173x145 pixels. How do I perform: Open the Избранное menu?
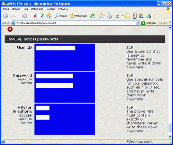click(37, 9)
